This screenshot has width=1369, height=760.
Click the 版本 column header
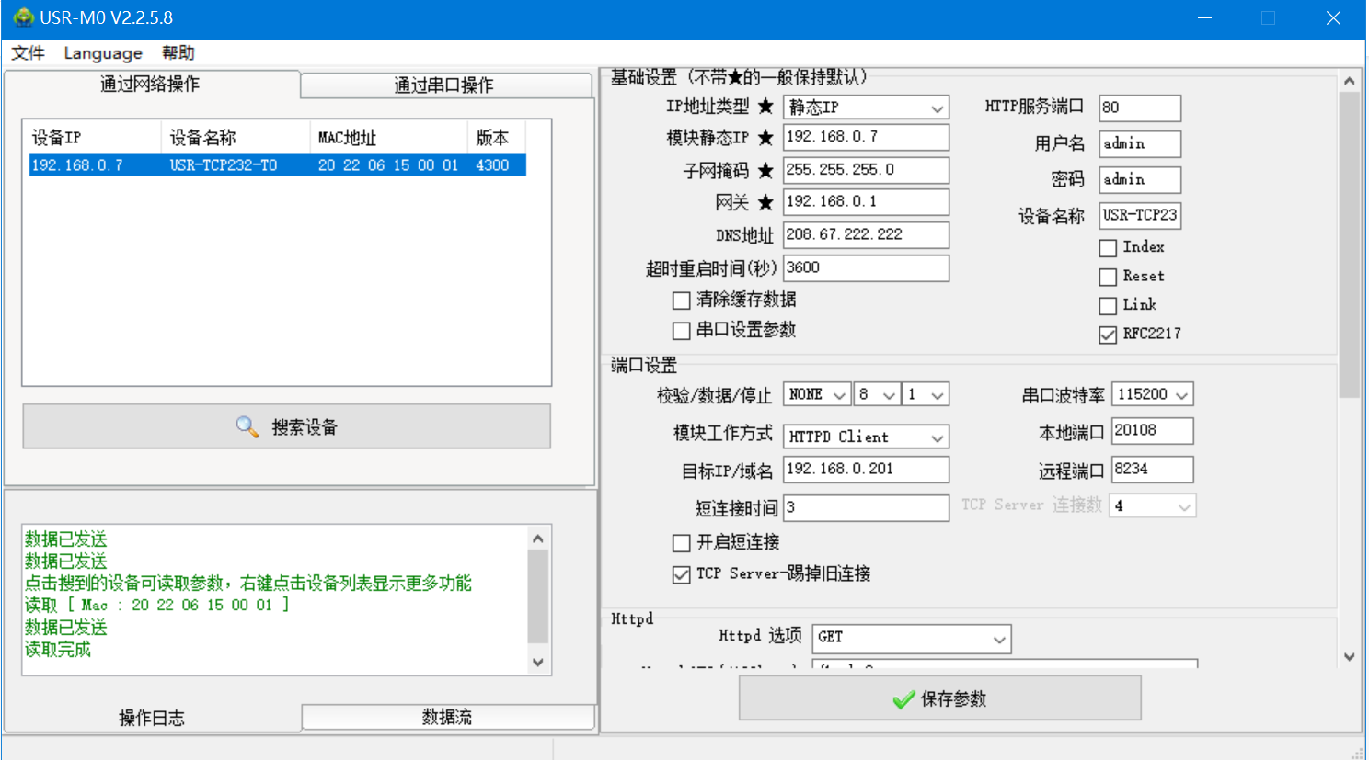click(x=496, y=138)
